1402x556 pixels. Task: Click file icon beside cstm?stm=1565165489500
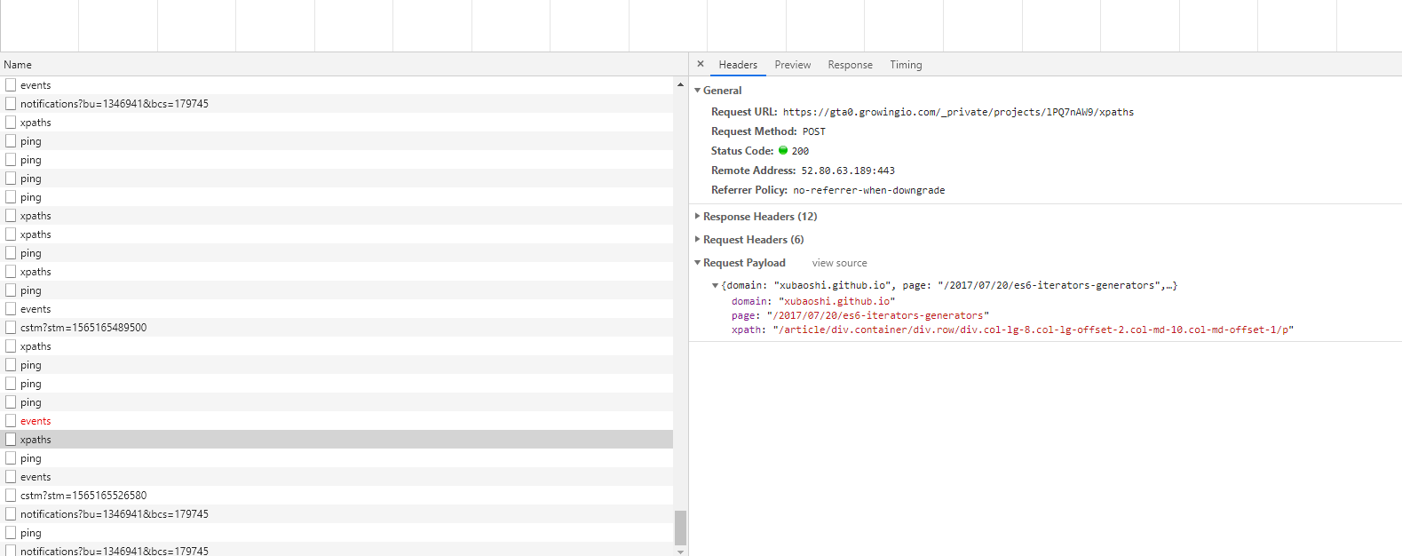tap(11, 327)
